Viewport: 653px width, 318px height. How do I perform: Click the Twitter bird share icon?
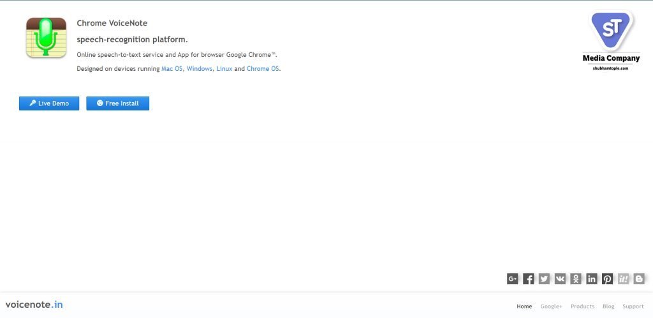[x=544, y=279]
